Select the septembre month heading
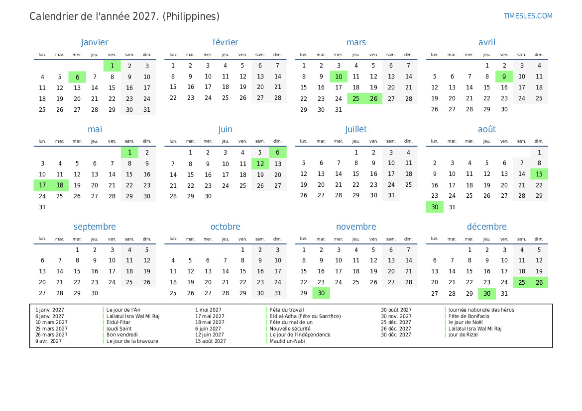Image resolution: width=582 pixels, height=411 pixels. (x=95, y=227)
